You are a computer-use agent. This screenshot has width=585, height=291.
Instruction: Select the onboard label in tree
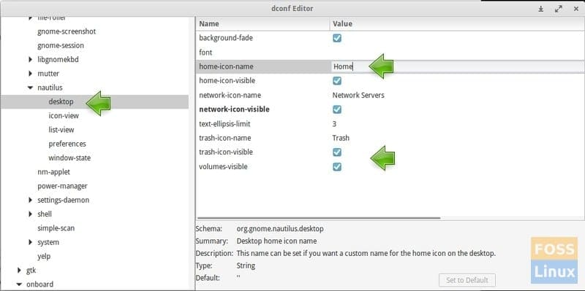[x=39, y=284]
